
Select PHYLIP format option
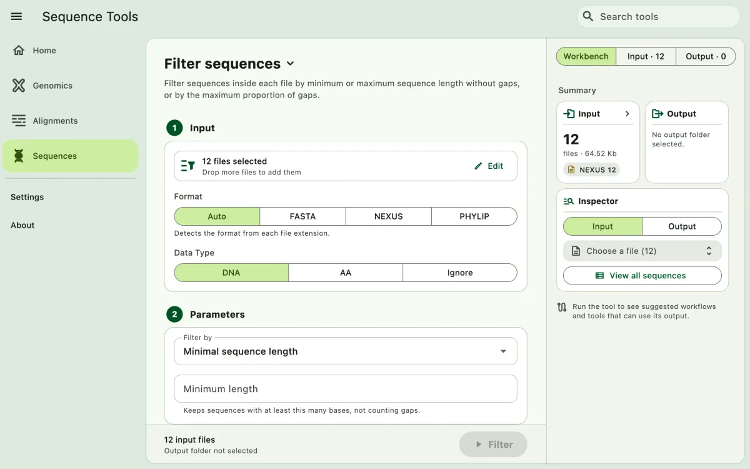(x=474, y=216)
